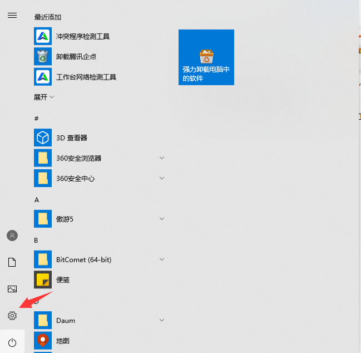361x353 pixels.
Task: Select the 卸载腾讯企点 label
Action: point(76,57)
